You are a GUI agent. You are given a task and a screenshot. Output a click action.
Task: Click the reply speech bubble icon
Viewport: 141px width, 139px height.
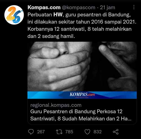31,132
